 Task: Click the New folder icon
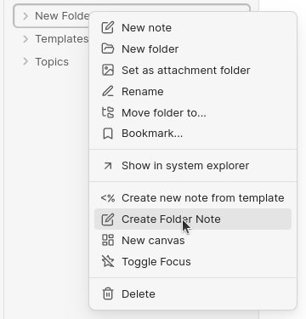108,49
